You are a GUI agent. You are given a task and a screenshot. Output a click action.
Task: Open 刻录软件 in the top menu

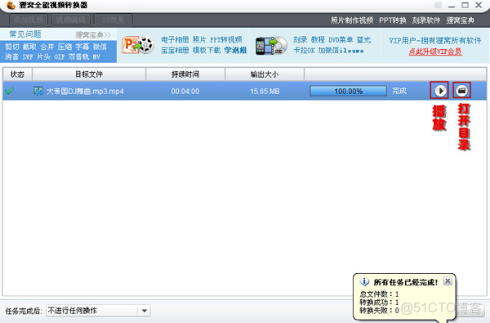[x=426, y=20]
